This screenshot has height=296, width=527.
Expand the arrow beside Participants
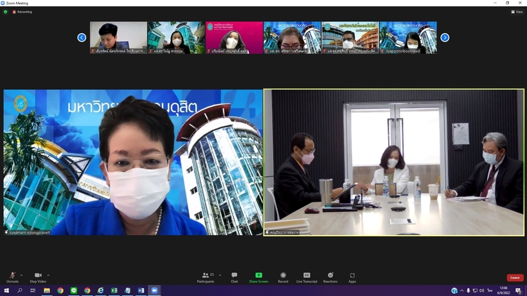pos(220,275)
